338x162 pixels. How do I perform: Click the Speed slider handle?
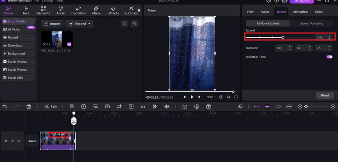pyautogui.click(x=283, y=37)
